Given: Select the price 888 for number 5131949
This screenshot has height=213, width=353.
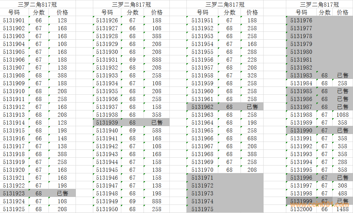Looking at the screenshot, I should tap(157, 201).
